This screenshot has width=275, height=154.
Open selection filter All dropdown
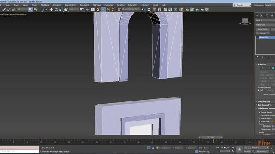(22, 9)
